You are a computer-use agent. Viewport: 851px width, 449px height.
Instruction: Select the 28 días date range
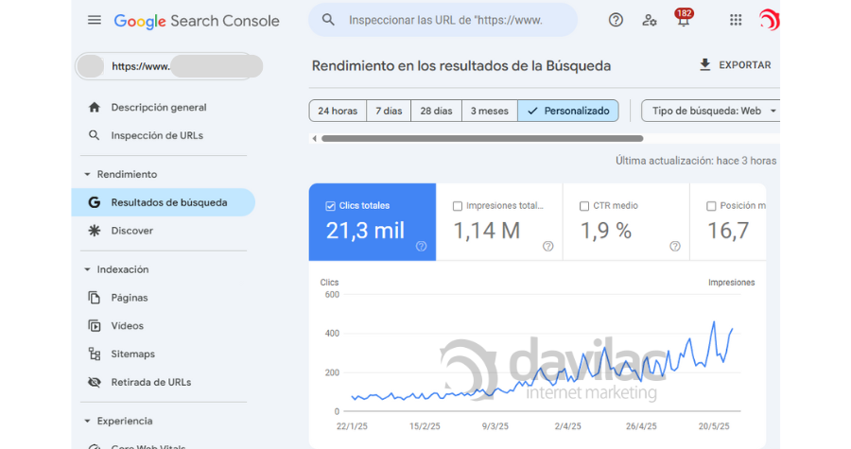[436, 111]
